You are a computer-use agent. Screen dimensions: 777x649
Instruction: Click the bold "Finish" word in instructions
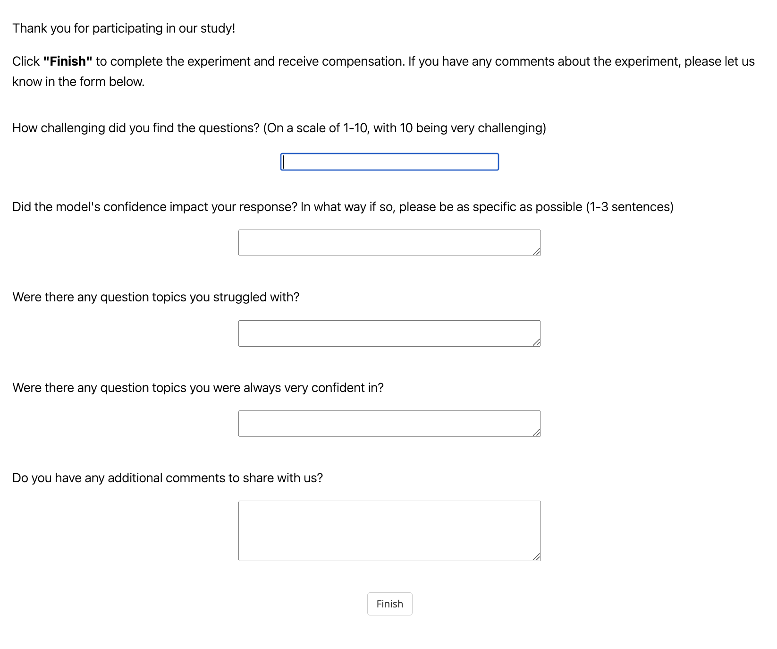68,61
